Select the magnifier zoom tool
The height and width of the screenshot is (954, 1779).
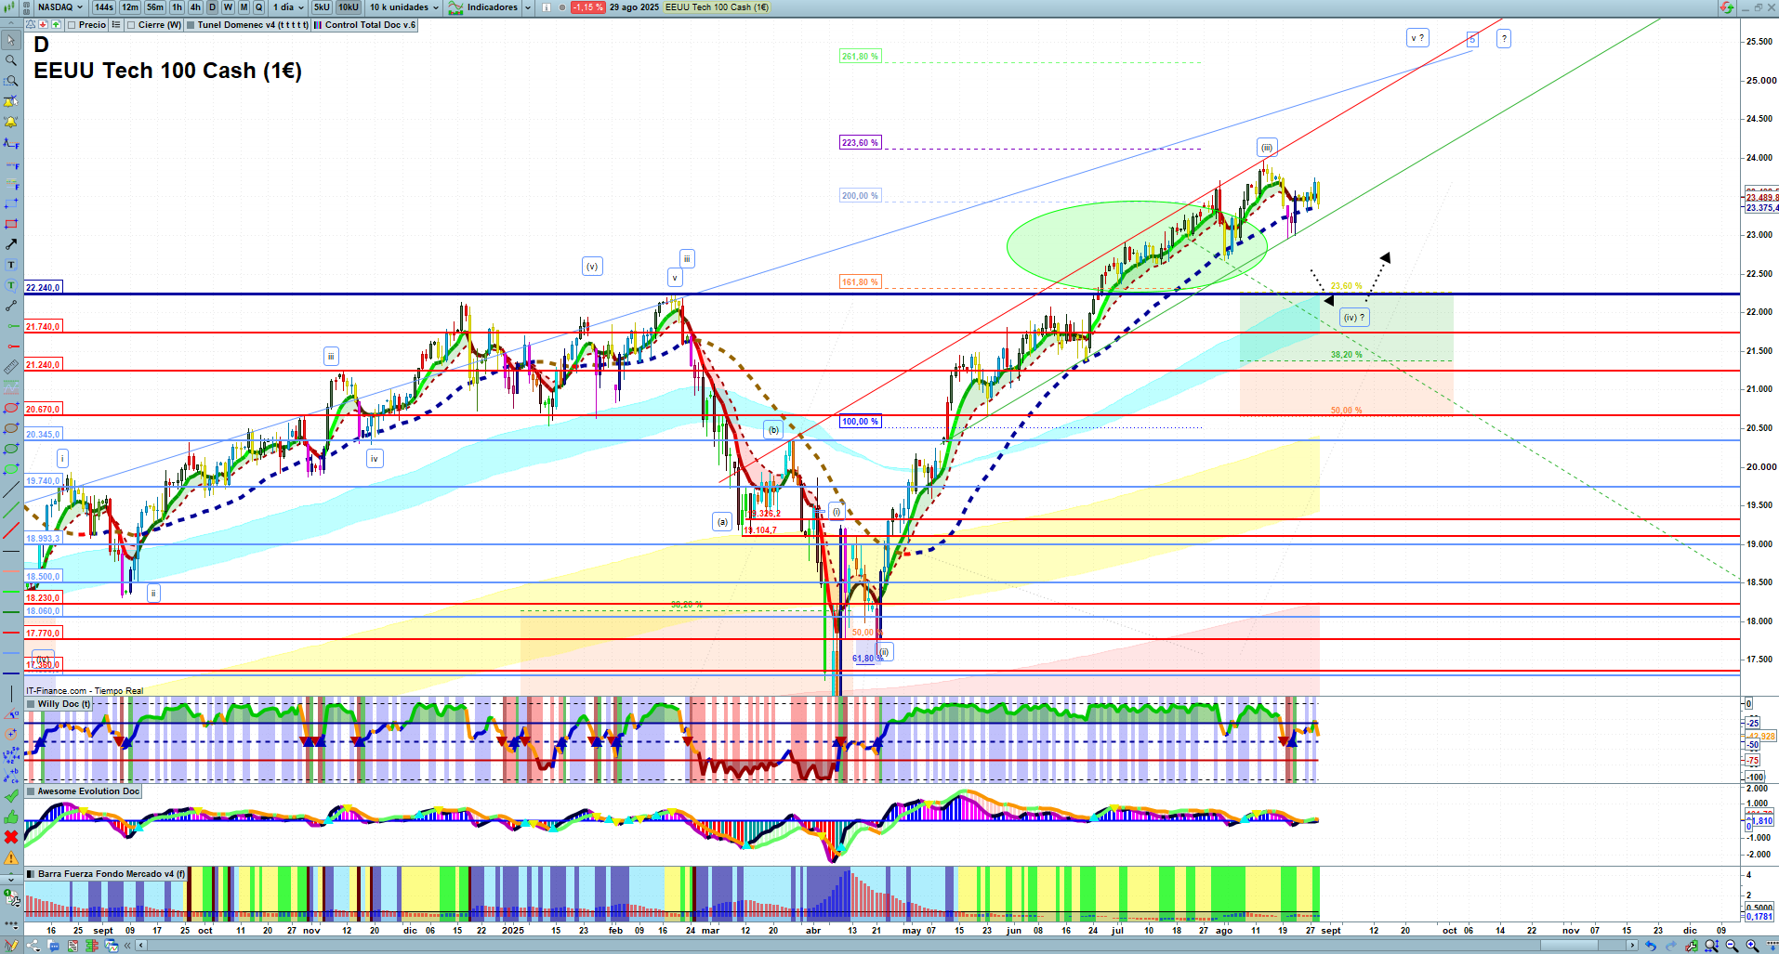[x=11, y=60]
